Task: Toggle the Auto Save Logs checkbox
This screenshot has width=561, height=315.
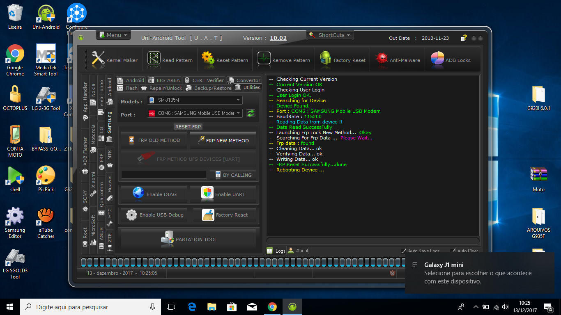Action: (x=404, y=251)
